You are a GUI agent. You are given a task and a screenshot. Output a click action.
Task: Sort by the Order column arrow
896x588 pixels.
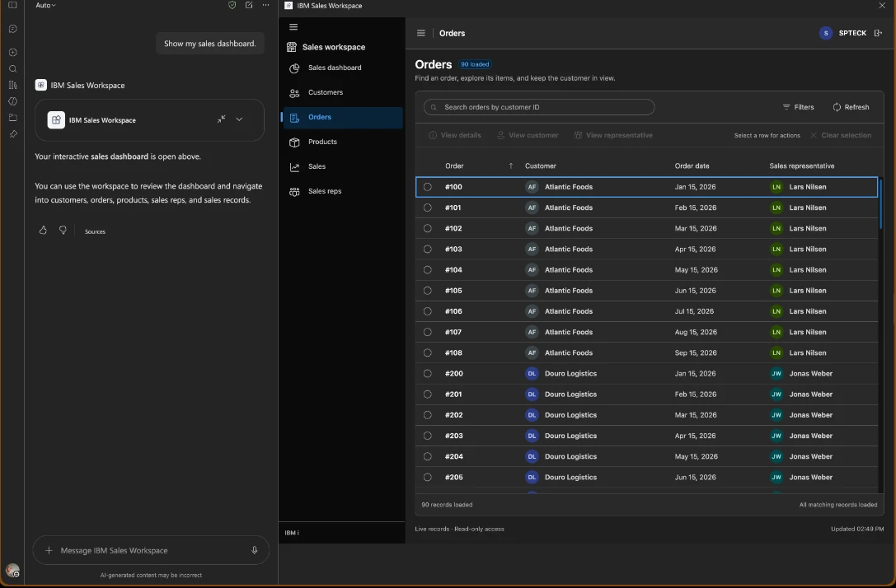(511, 166)
